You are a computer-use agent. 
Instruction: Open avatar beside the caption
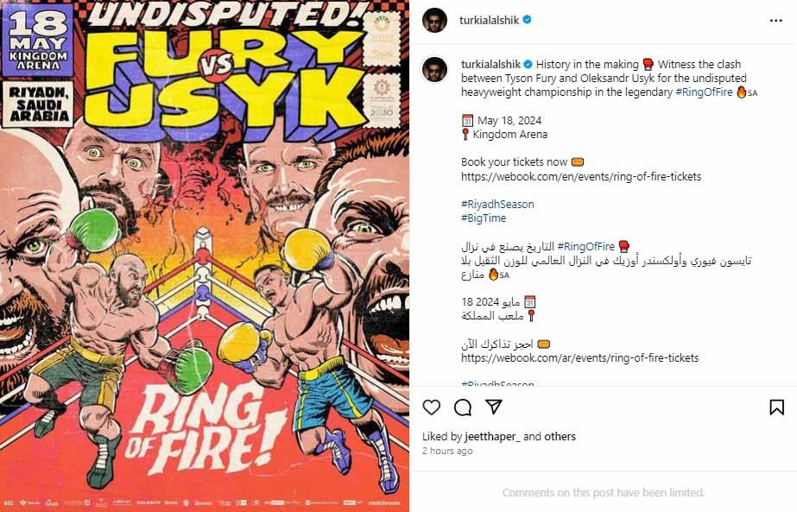[x=434, y=69]
